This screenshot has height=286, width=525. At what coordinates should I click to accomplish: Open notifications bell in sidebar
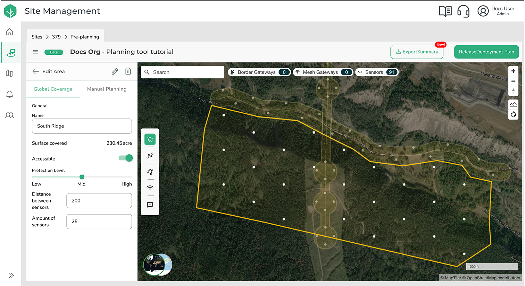coord(10,94)
